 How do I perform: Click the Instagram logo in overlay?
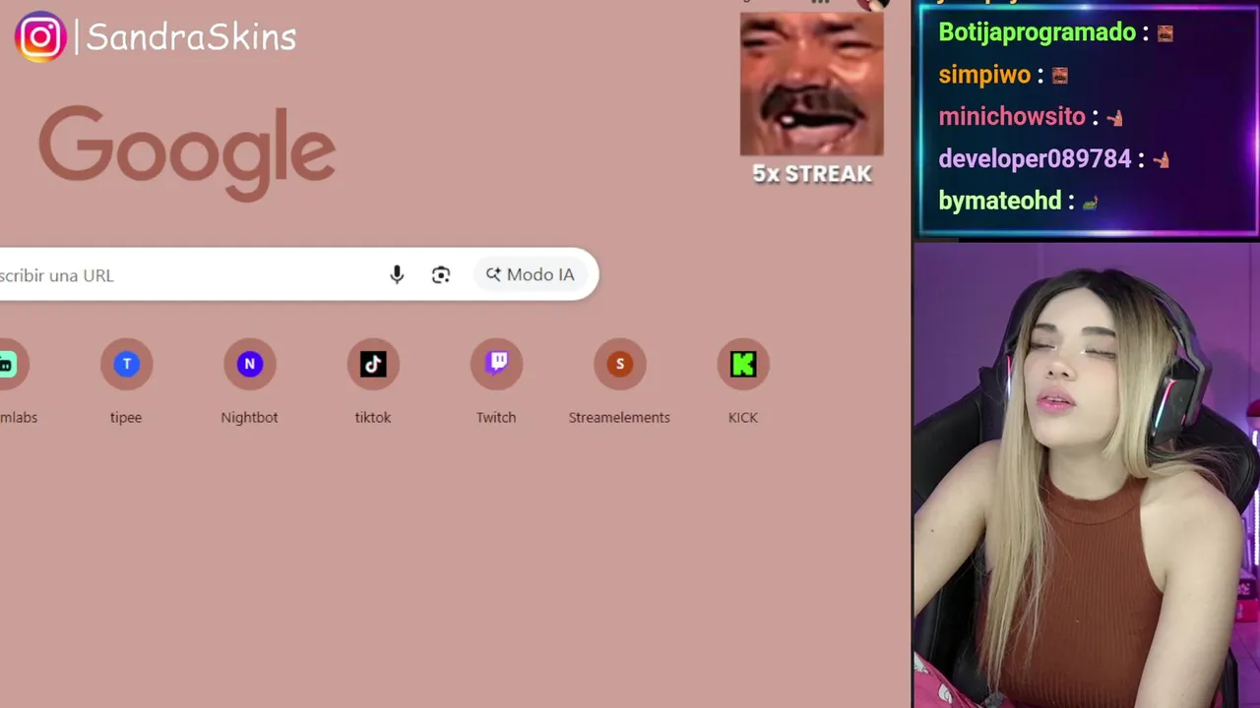(40, 36)
